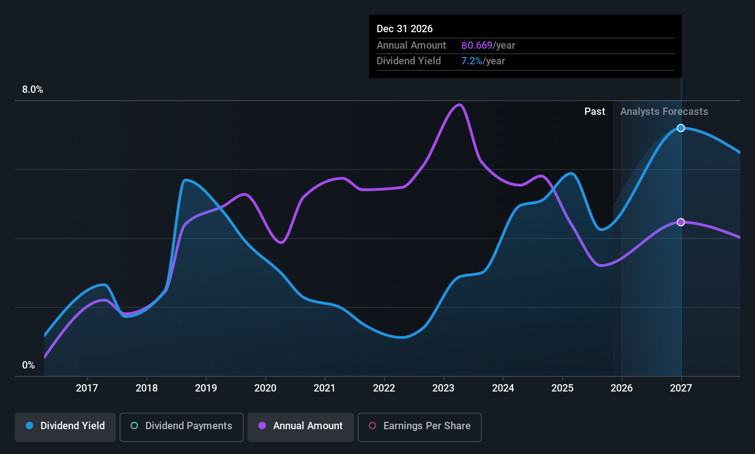Click the teal Dividend Payments legend circle
The image size is (755, 454).
(134, 426)
